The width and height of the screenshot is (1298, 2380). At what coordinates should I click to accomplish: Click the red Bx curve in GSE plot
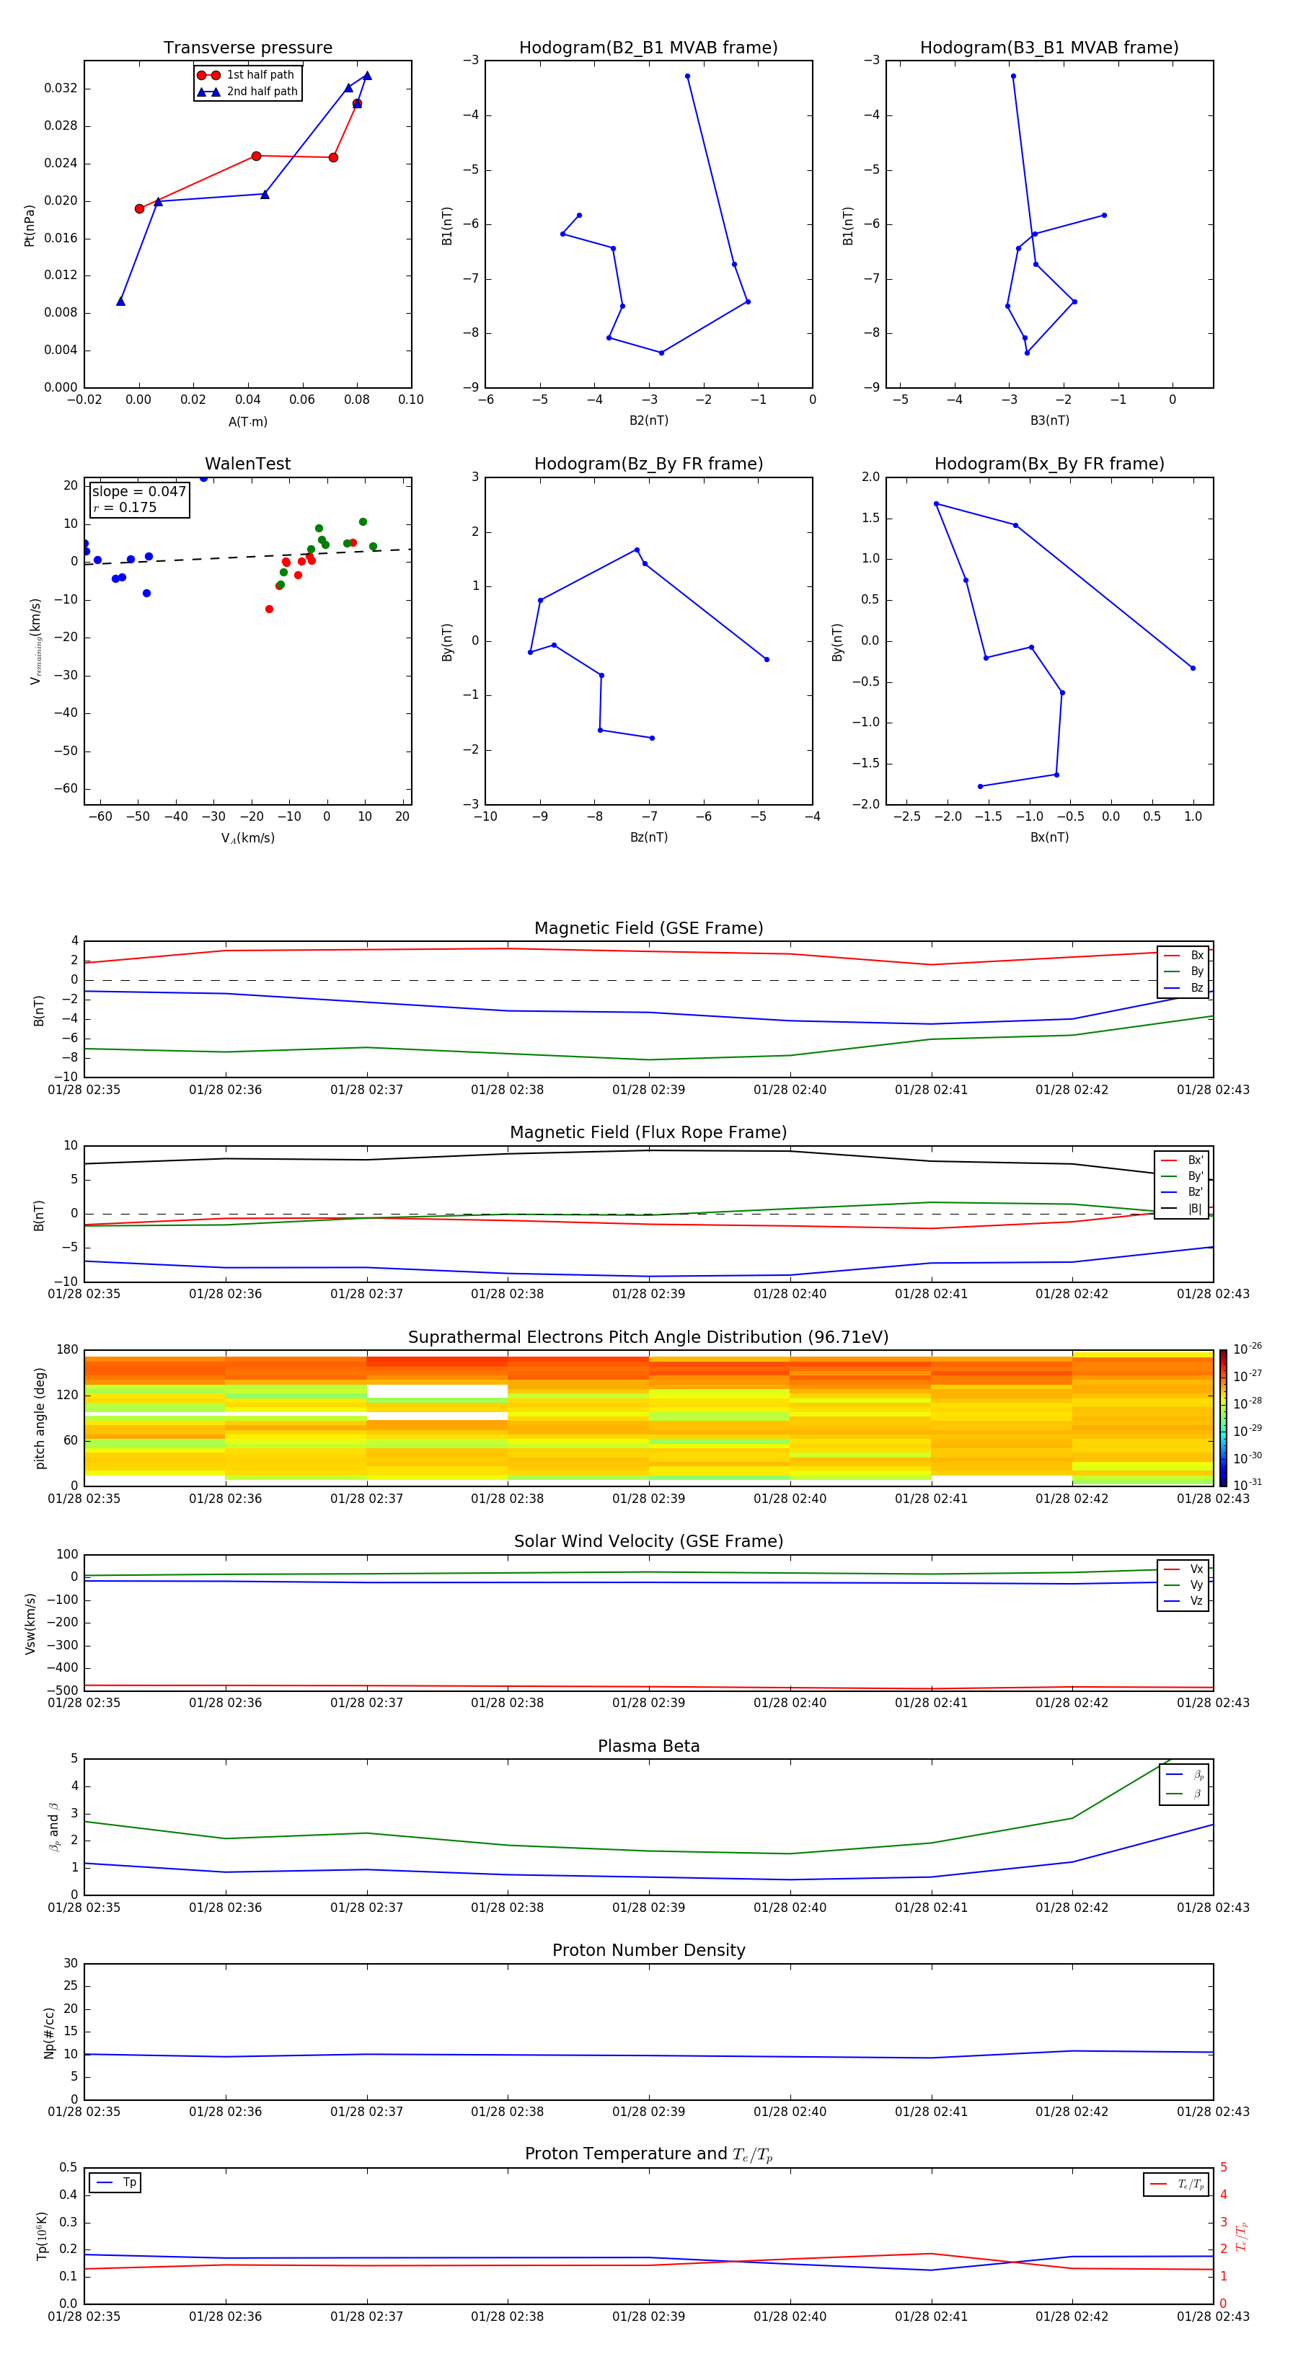coord(648,953)
